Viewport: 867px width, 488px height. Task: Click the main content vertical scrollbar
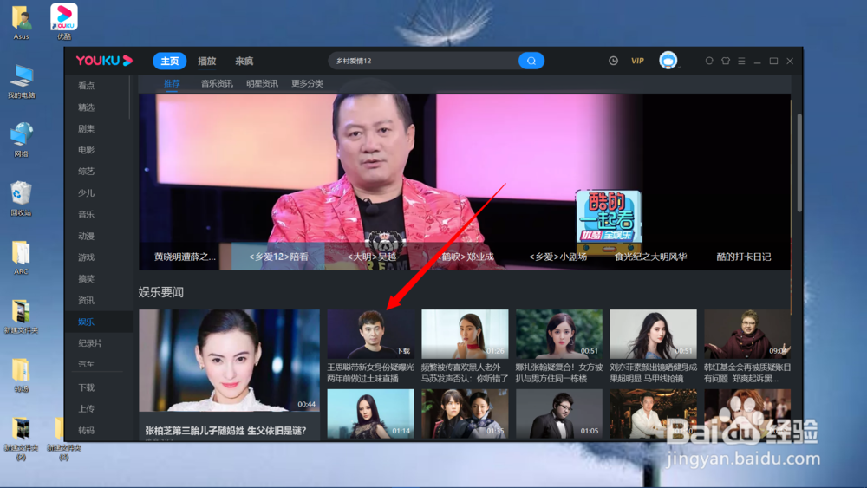click(x=799, y=162)
